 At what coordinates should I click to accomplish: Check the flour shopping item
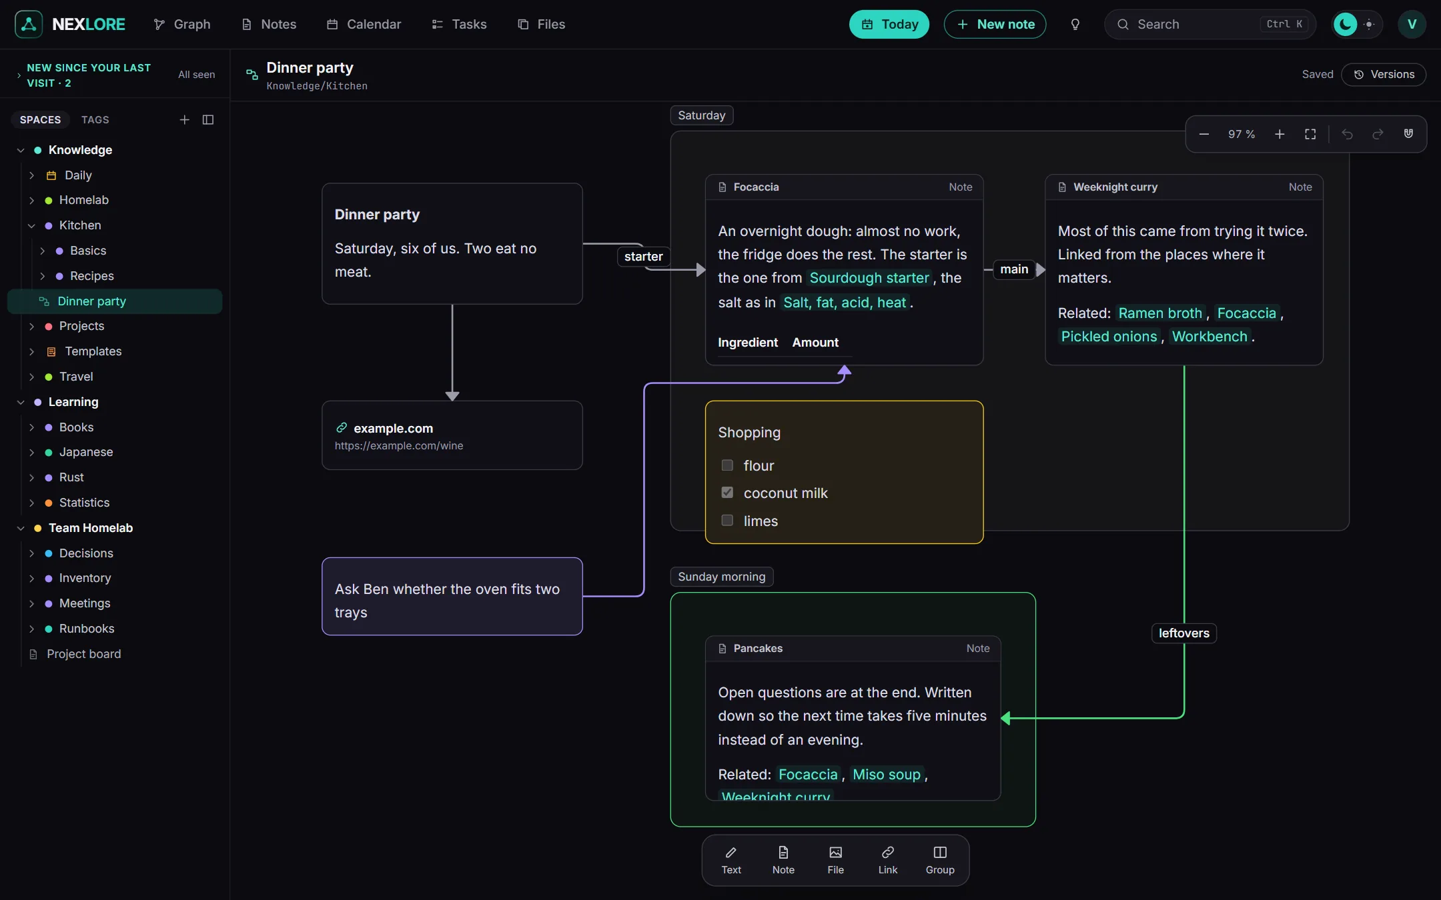pyautogui.click(x=727, y=465)
